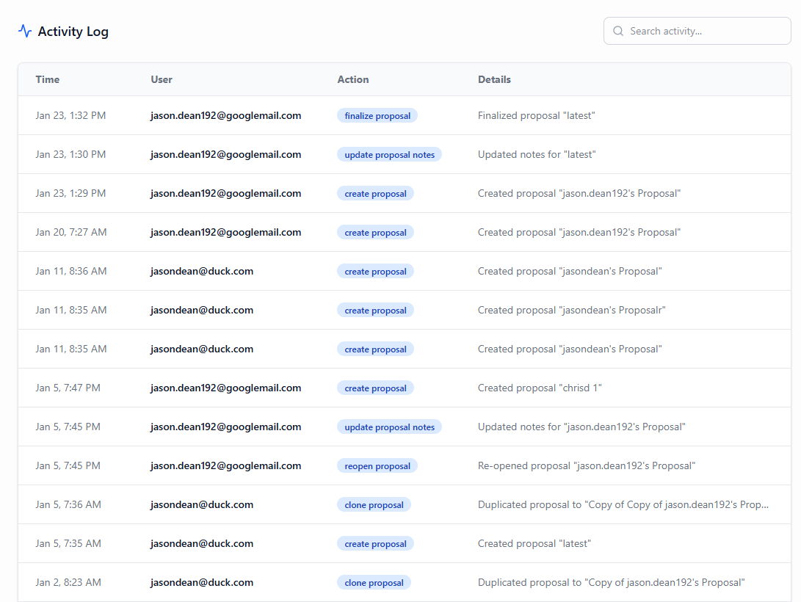The height and width of the screenshot is (602, 801).
Task: Click "update proposal notes" badge at Jan 23, 1:30 PM
Action: [x=389, y=155]
